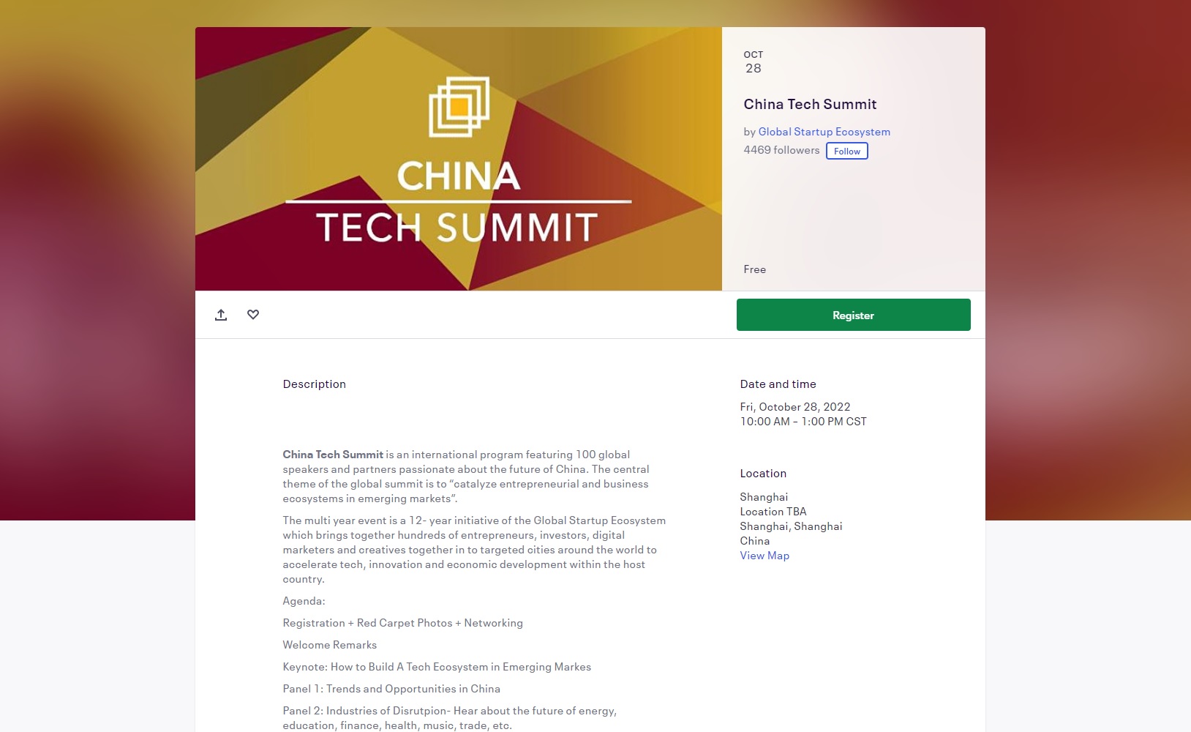This screenshot has height=732, width=1191.
Task: Click the share/upload icon below the banner
Action: click(x=221, y=314)
